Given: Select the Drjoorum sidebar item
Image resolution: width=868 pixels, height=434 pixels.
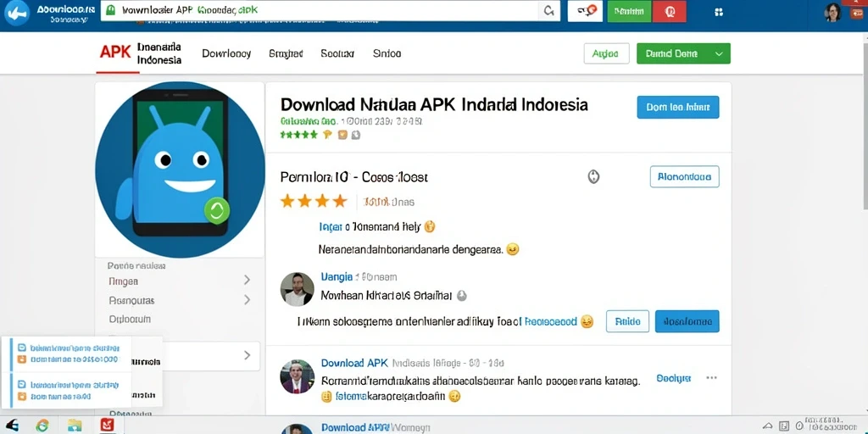Looking at the screenshot, I should click(x=130, y=320).
